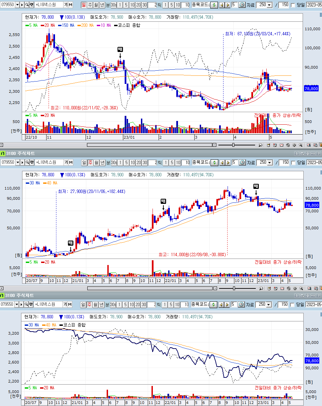Open the list menu icon in middle chart title bar
Viewport: 322px width, 406px height.
313,154
